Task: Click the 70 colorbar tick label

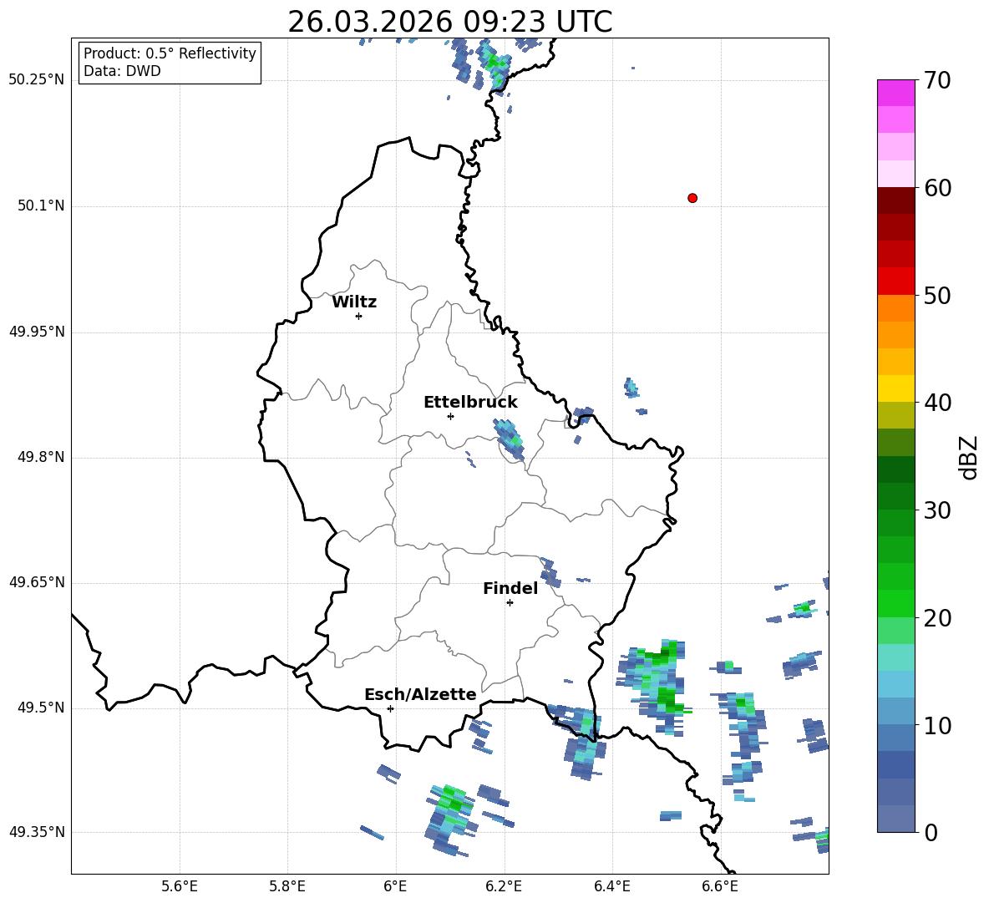Action: [937, 80]
